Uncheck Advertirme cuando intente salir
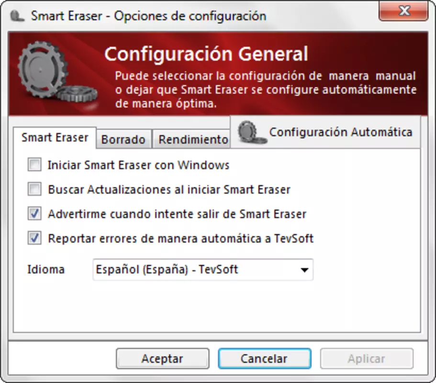 (x=34, y=214)
